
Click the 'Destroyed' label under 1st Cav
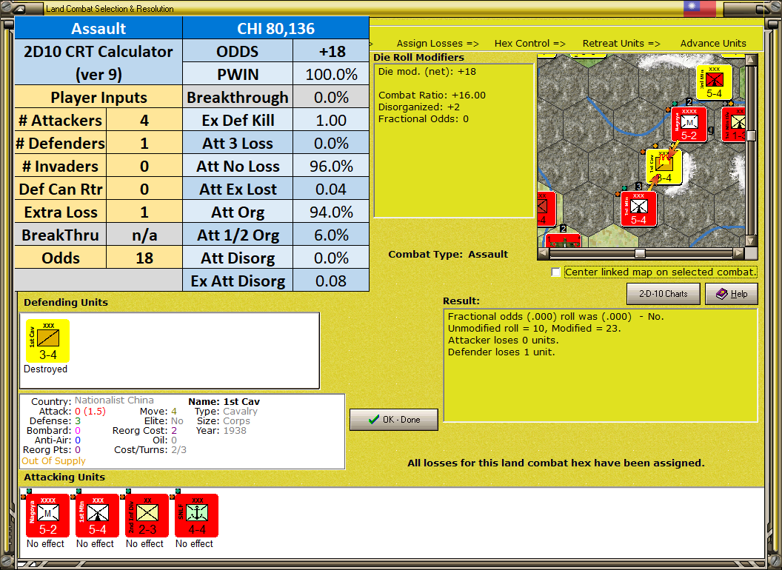45,369
